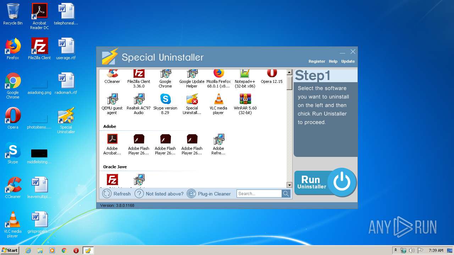This screenshot has height=255, width=454.
Task: Click the list scrollbar down arrow
Action: pos(289,185)
